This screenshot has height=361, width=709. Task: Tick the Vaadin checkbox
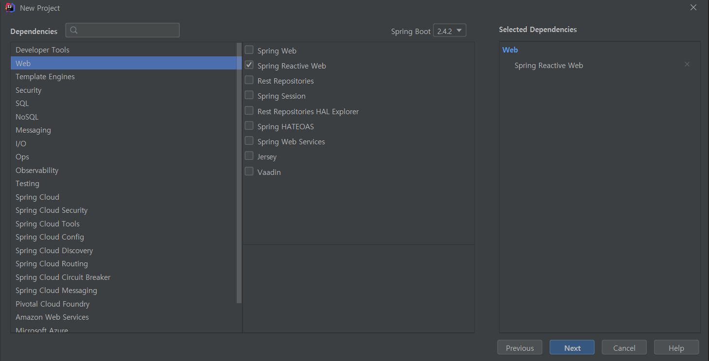click(249, 172)
